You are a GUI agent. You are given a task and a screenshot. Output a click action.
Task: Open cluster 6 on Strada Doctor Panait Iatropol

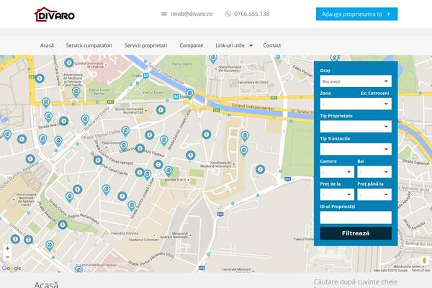click(98, 160)
